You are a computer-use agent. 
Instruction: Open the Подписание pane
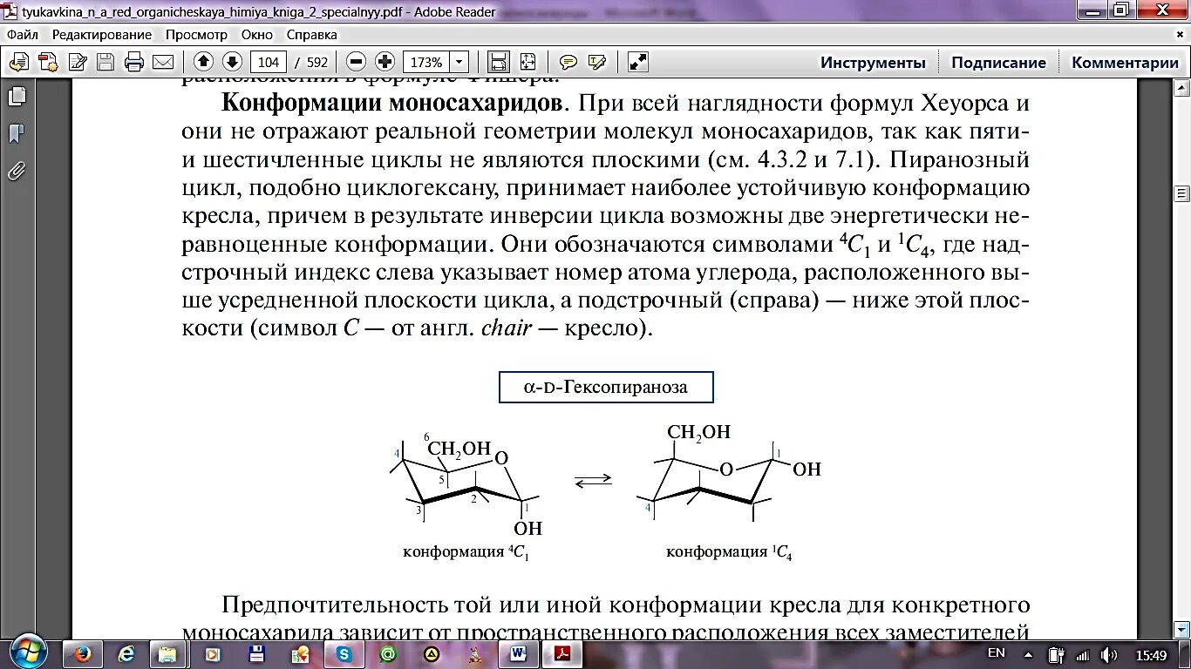click(x=998, y=63)
